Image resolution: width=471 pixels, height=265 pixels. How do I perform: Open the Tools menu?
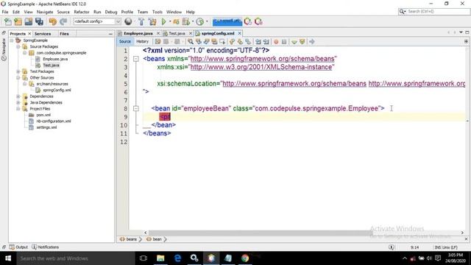click(157, 12)
